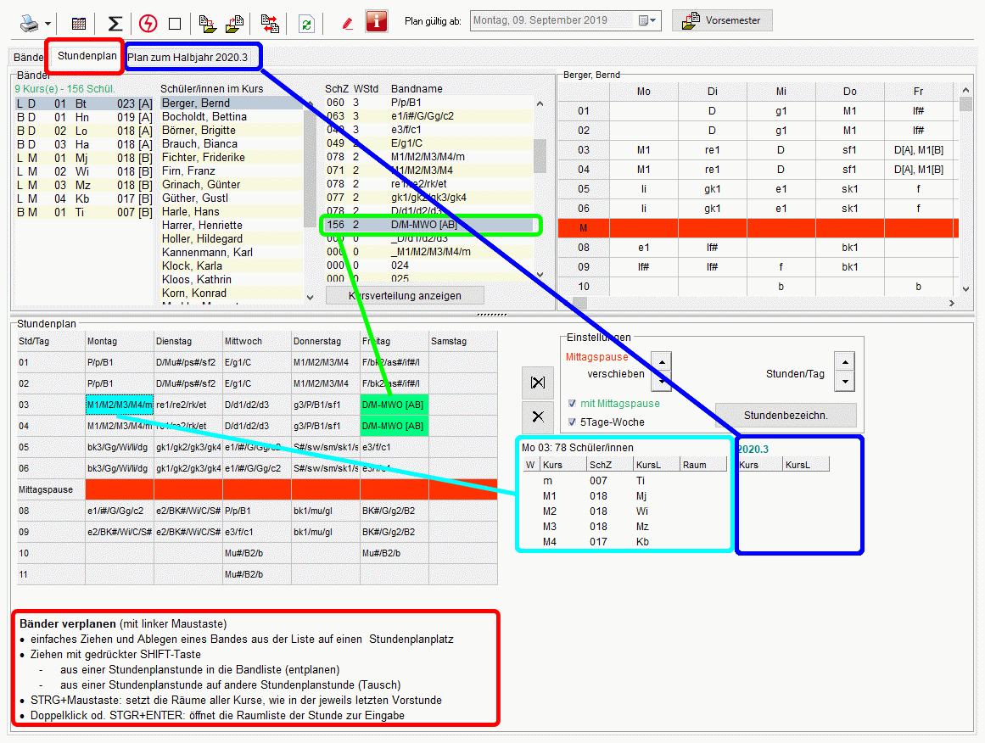The height and width of the screenshot is (743, 985).
Task: Open the calendar grid toolbar icon
Action: [x=79, y=23]
